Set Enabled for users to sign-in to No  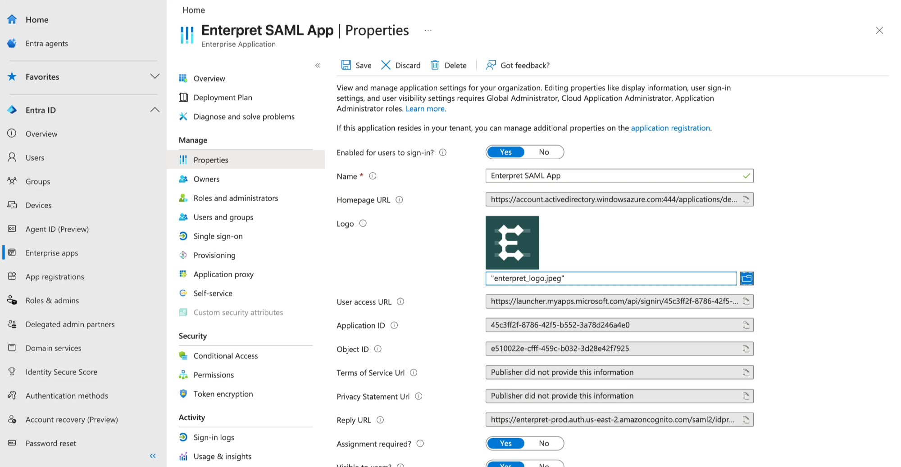click(544, 152)
